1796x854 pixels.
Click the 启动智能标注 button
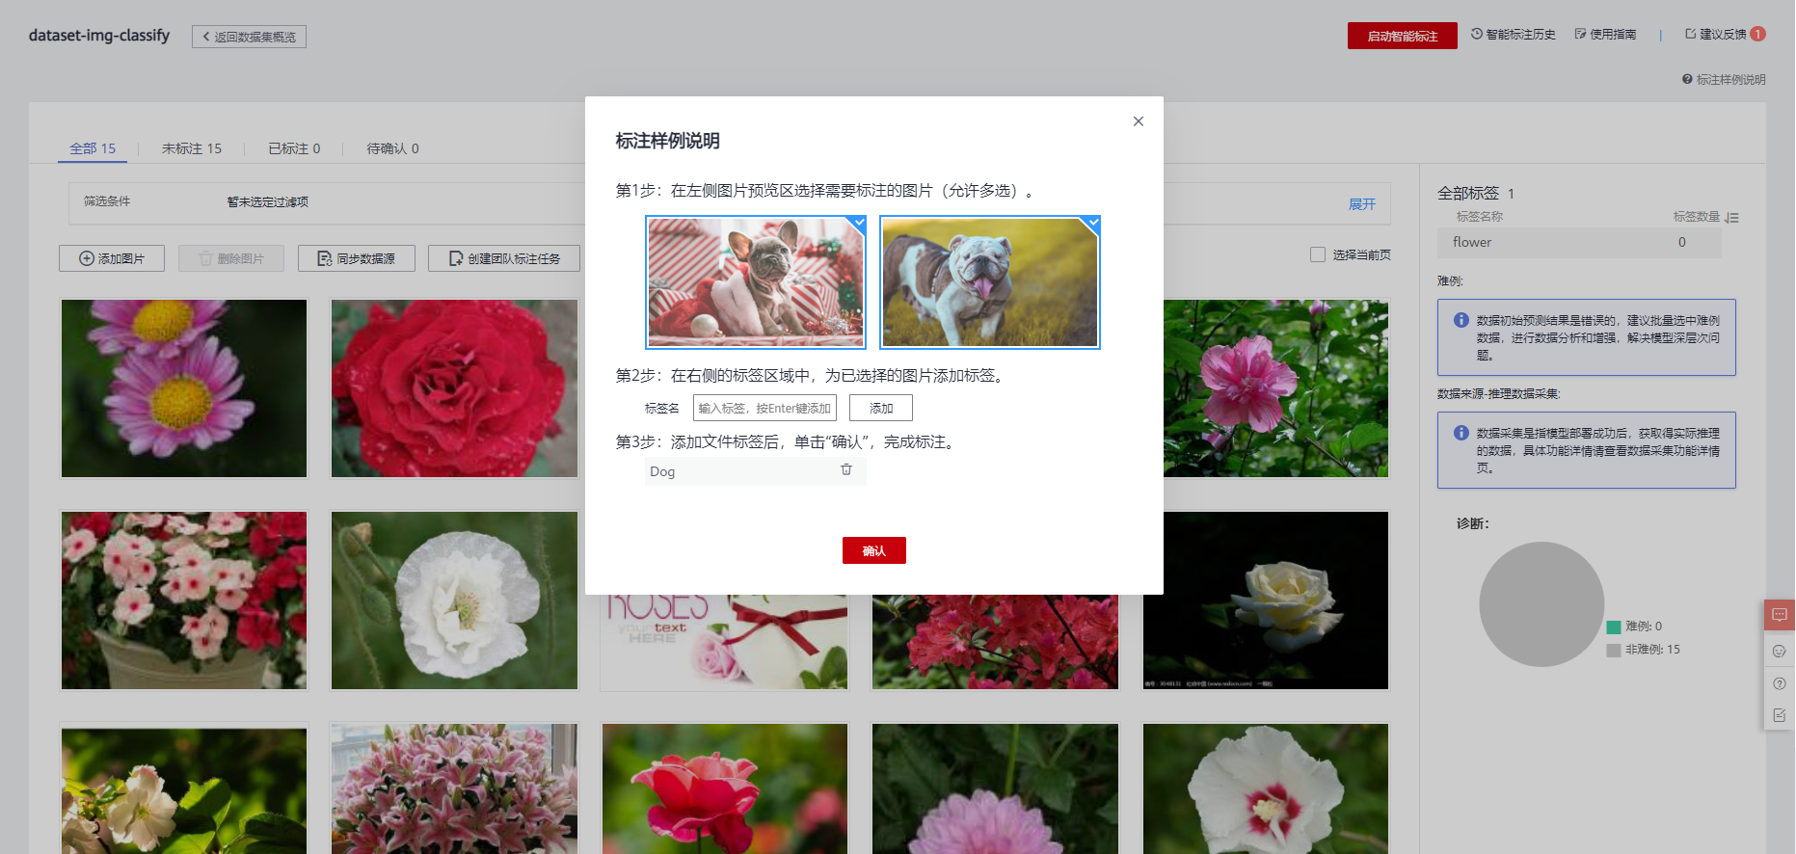[x=1403, y=36]
